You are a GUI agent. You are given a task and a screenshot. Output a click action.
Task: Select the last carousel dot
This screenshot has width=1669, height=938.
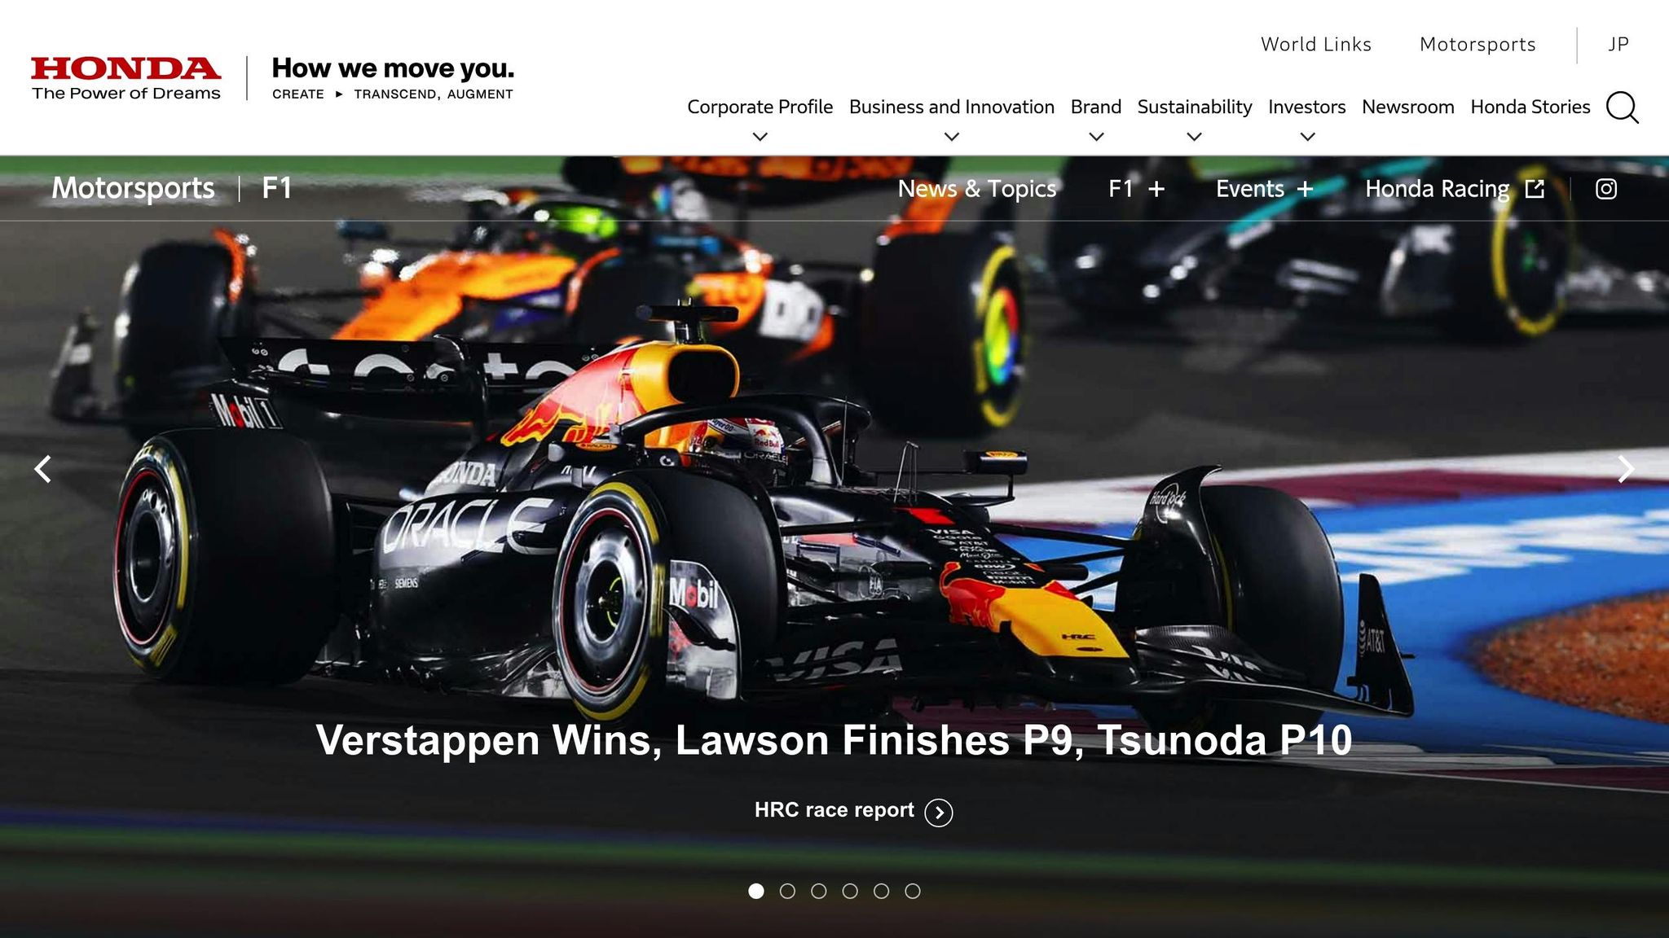pos(913,891)
